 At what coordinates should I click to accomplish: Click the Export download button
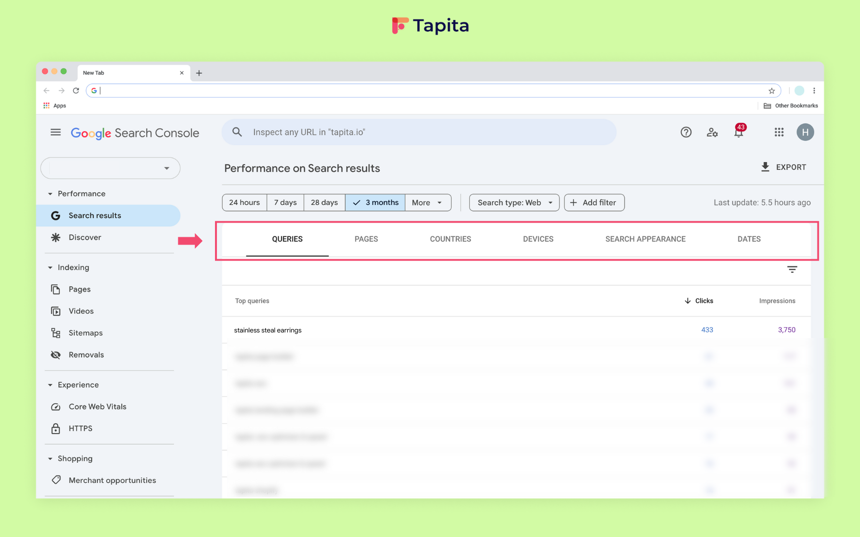click(x=783, y=167)
